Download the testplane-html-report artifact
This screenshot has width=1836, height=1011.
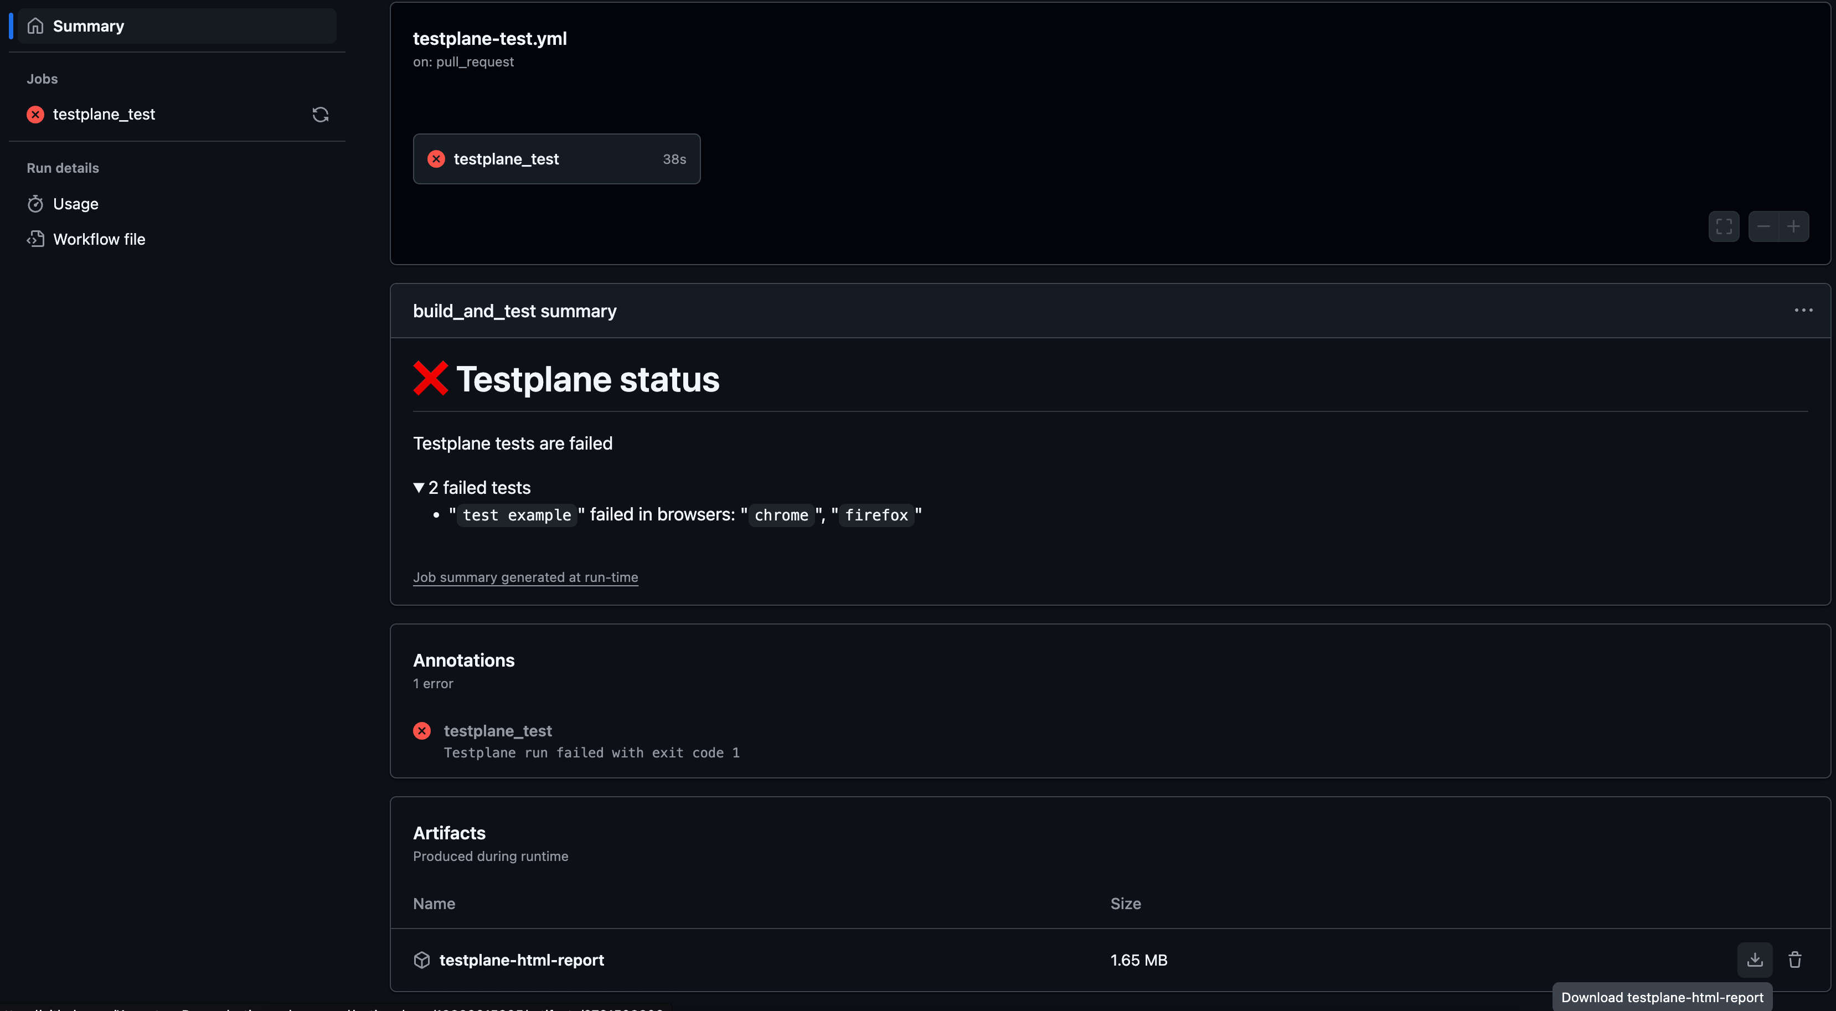(x=1754, y=959)
